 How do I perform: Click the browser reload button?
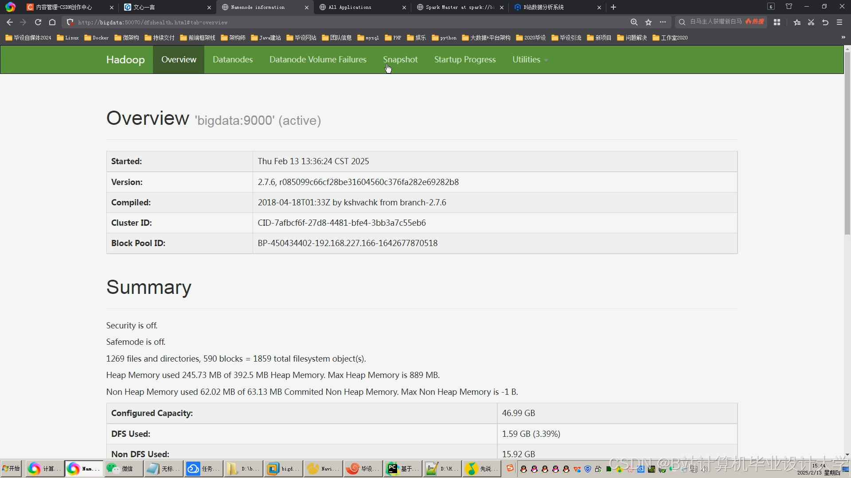(x=38, y=22)
